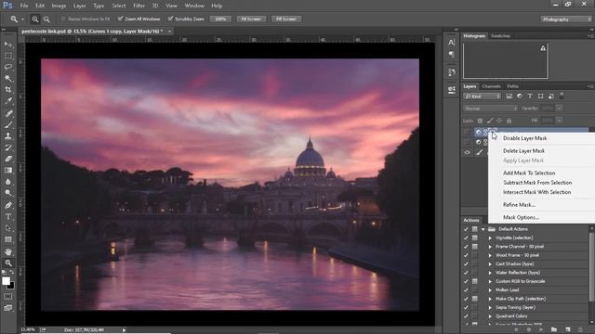
Task: Switch to the Channels tab
Action: pyautogui.click(x=491, y=86)
